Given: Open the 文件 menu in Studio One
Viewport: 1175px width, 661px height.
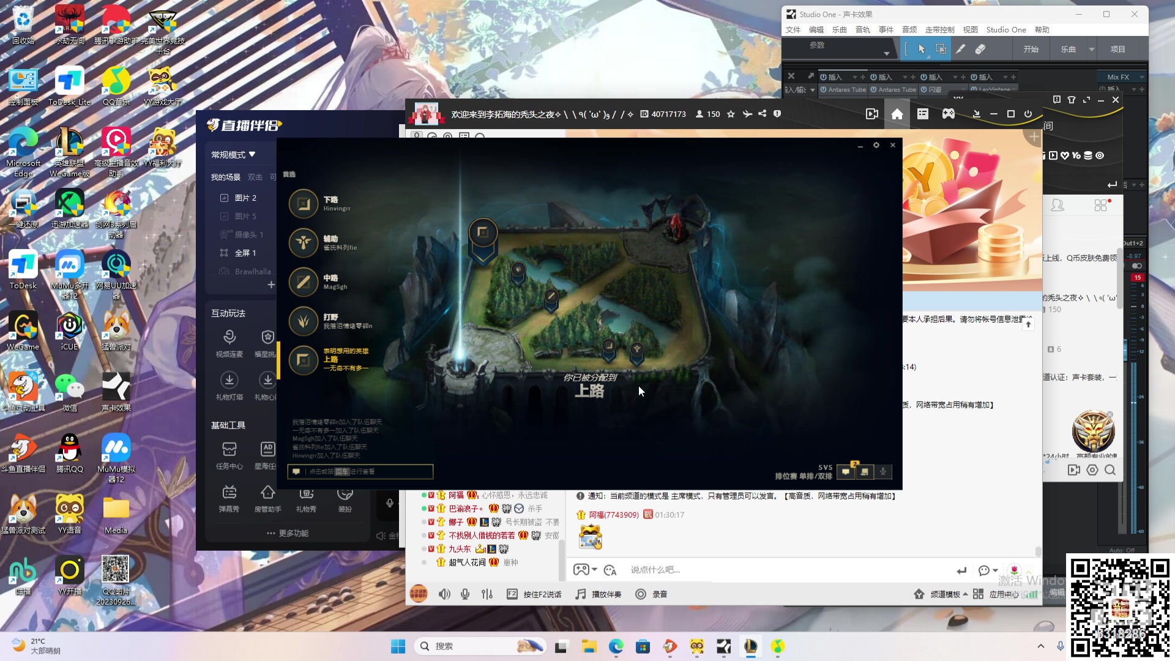Looking at the screenshot, I should click(x=793, y=29).
